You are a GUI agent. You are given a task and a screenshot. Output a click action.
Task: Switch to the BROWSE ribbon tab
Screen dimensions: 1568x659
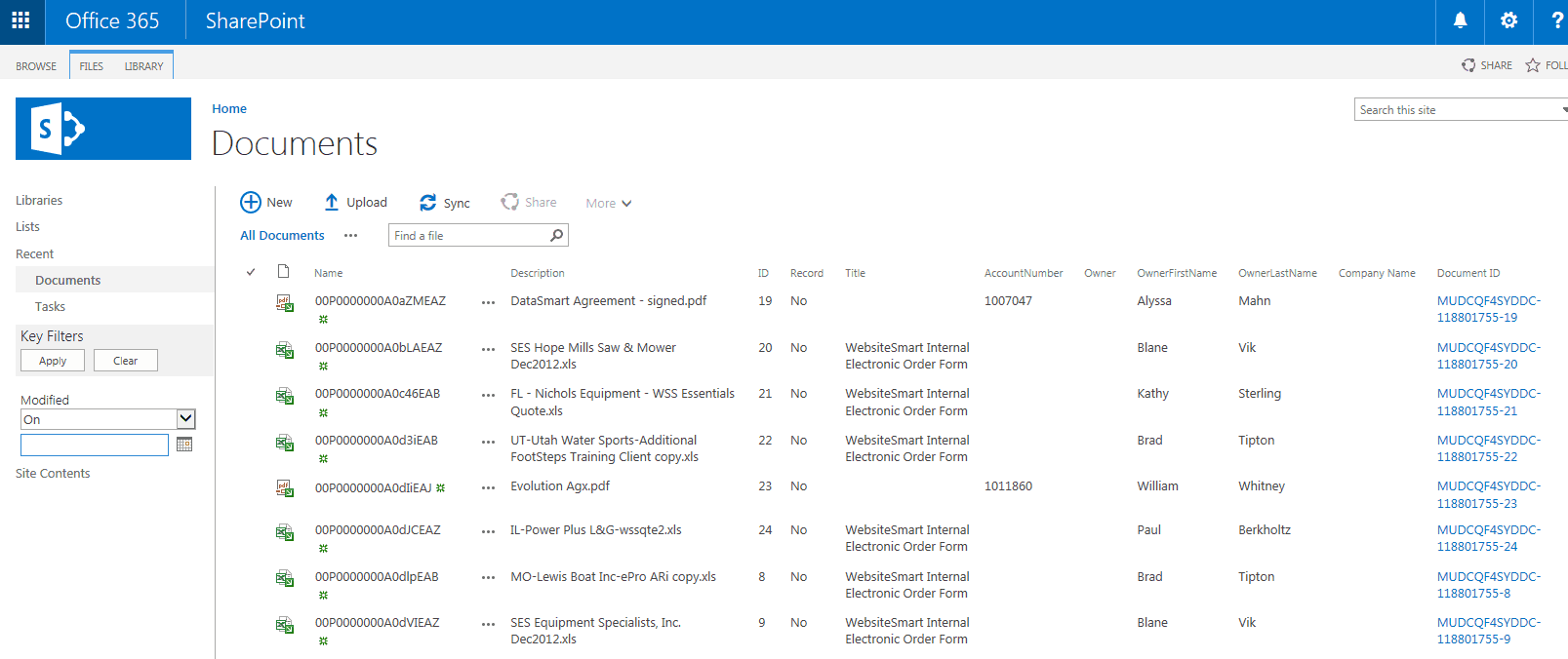coord(36,66)
